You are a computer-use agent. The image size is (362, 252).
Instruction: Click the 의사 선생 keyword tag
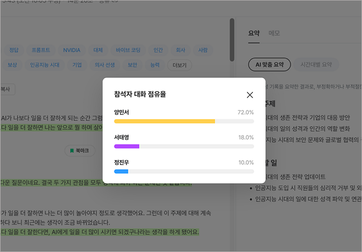point(104,65)
